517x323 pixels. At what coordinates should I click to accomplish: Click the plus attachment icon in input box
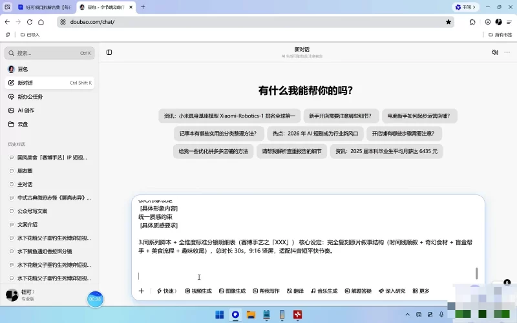click(x=141, y=291)
